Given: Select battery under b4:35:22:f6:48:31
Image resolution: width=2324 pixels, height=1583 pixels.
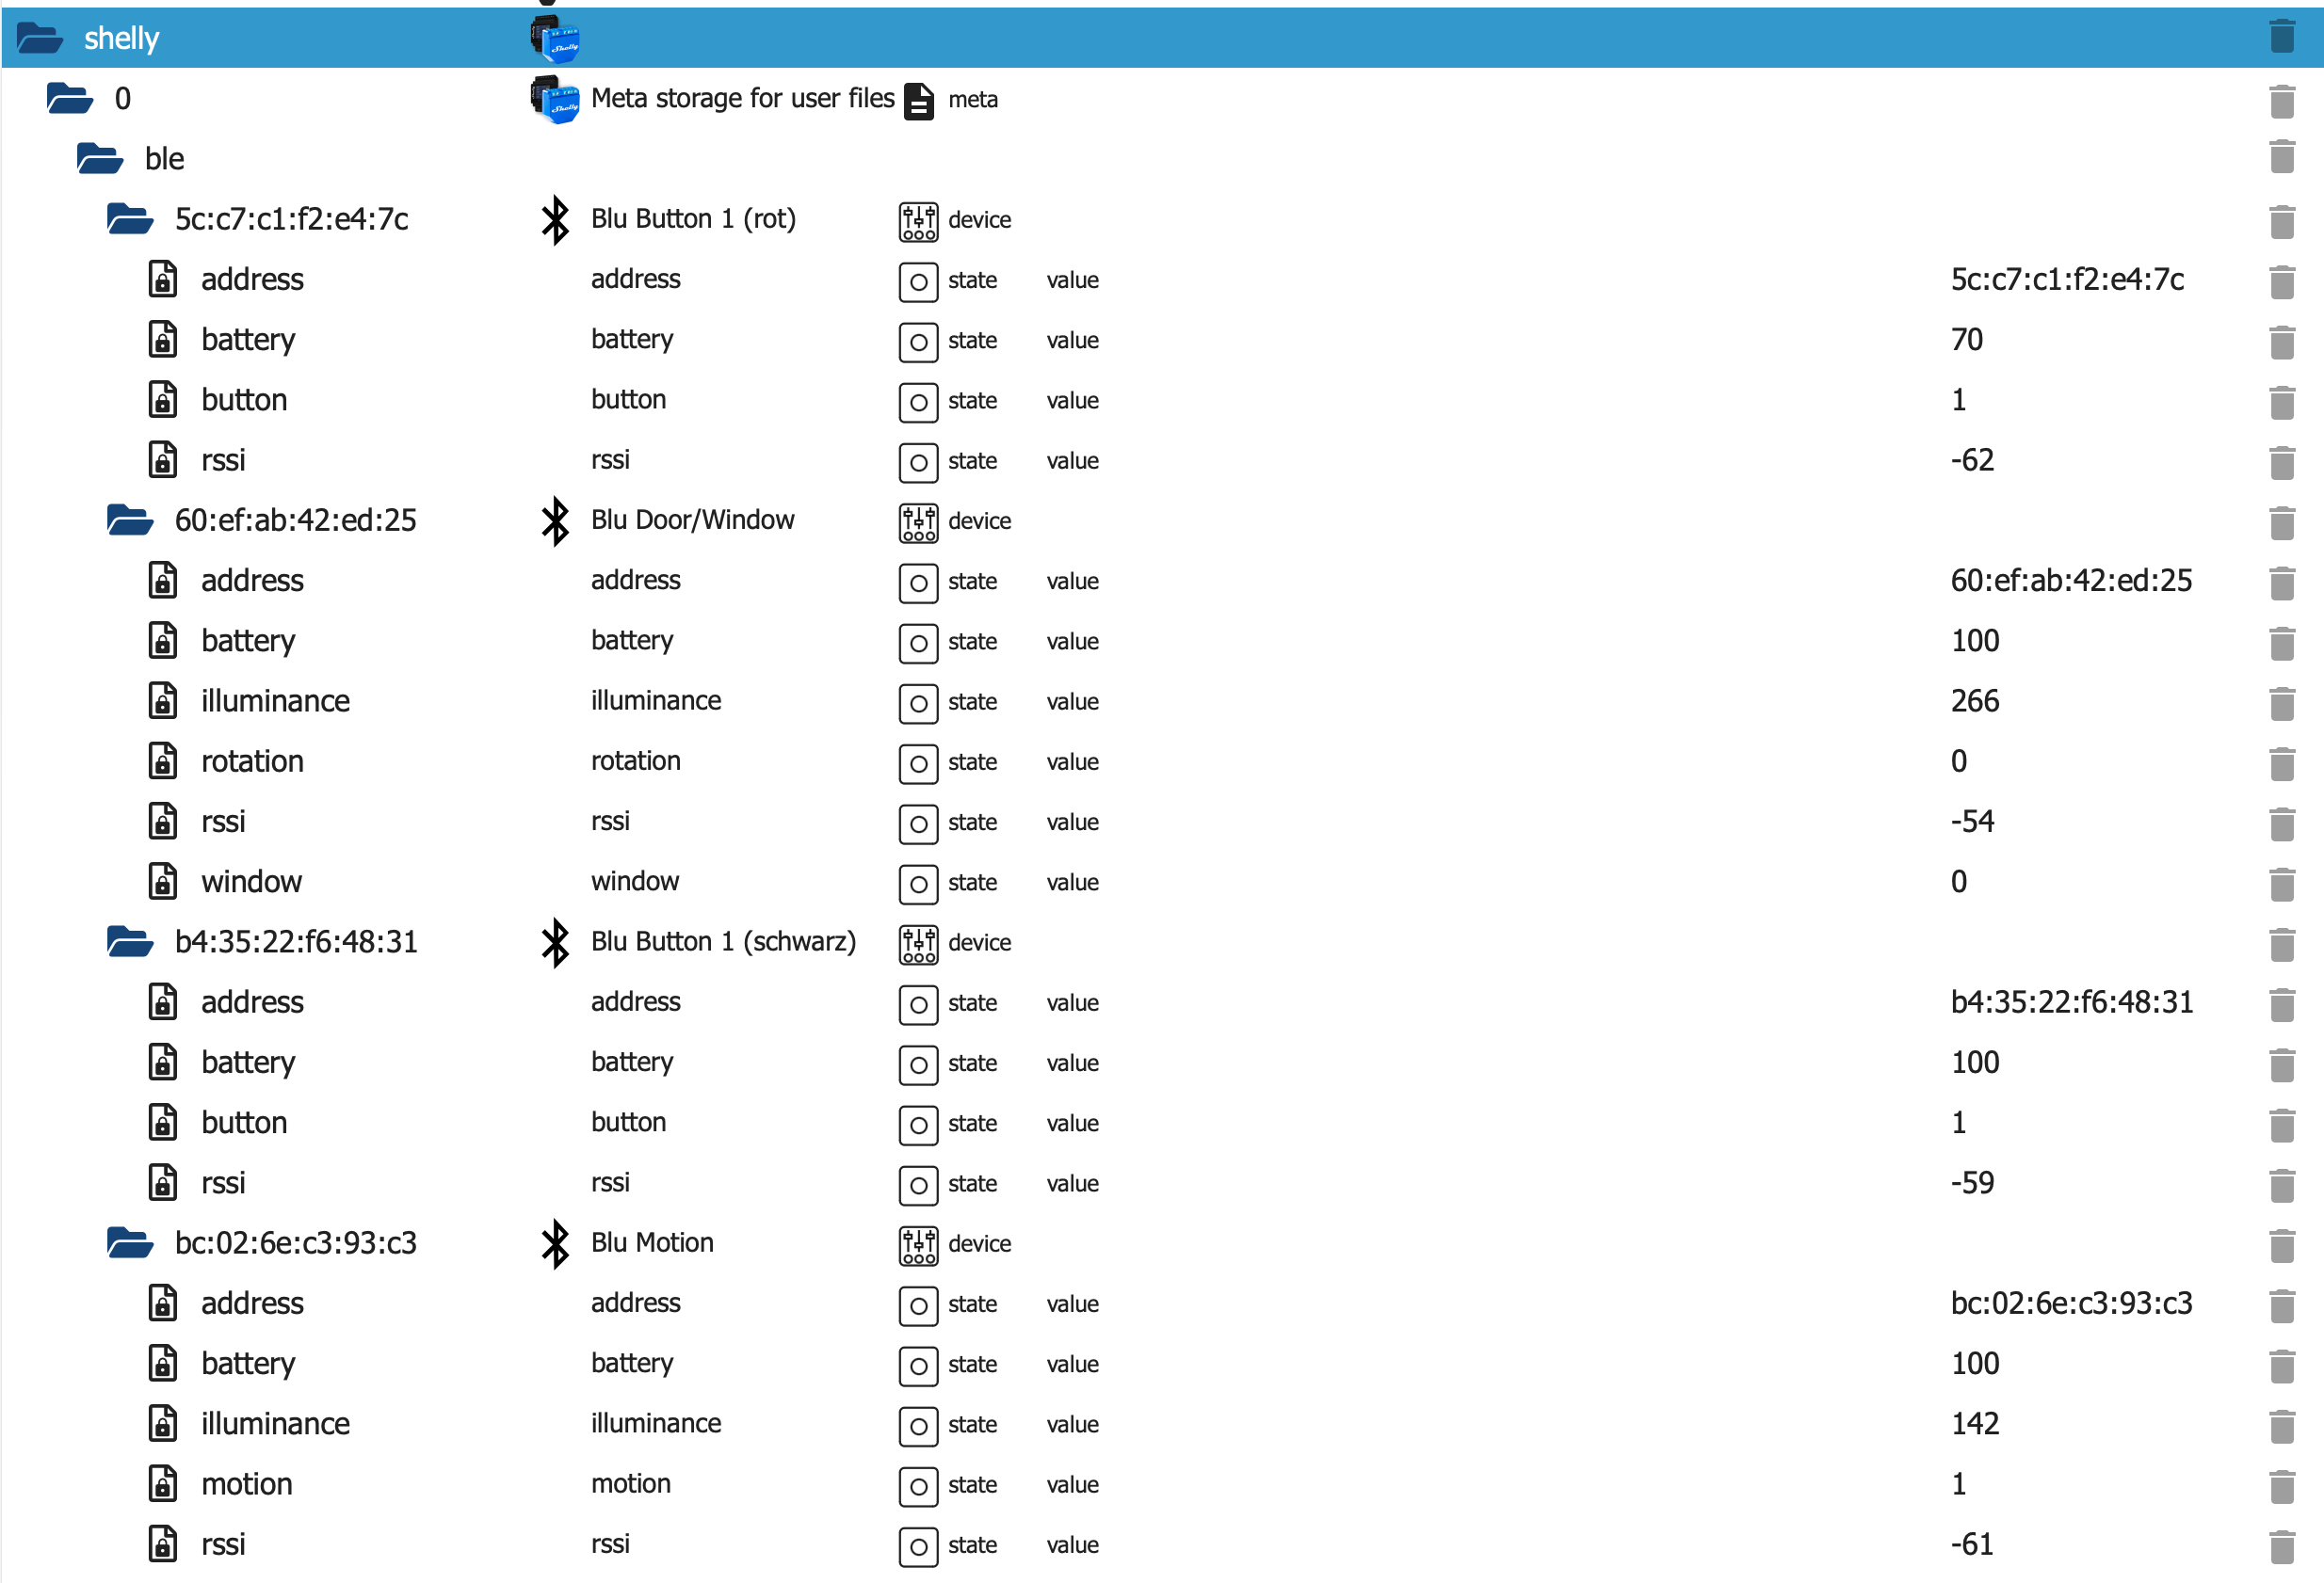Looking at the screenshot, I should pyautogui.click(x=248, y=1063).
